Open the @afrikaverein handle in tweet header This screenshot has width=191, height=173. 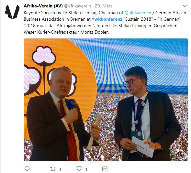point(77,6)
